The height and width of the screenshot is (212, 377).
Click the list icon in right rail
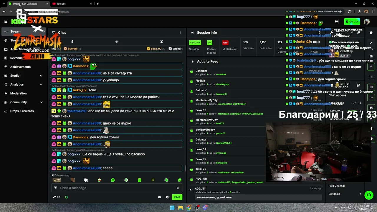371,77
